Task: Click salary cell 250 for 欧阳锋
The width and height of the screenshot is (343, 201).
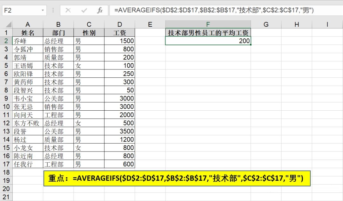Action: point(120,74)
